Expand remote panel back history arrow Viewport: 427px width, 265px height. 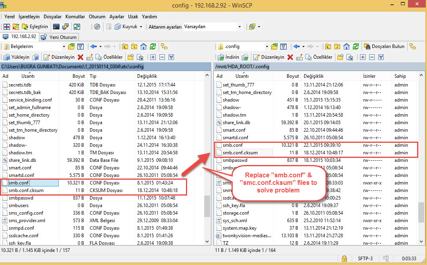tap(303, 46)
